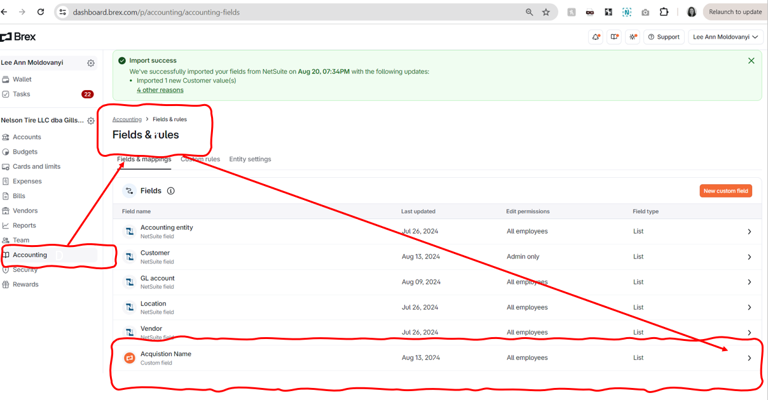Click the NetSuite icon beside GL account
This screenshot has height=400, width=768.
[129, 283]
